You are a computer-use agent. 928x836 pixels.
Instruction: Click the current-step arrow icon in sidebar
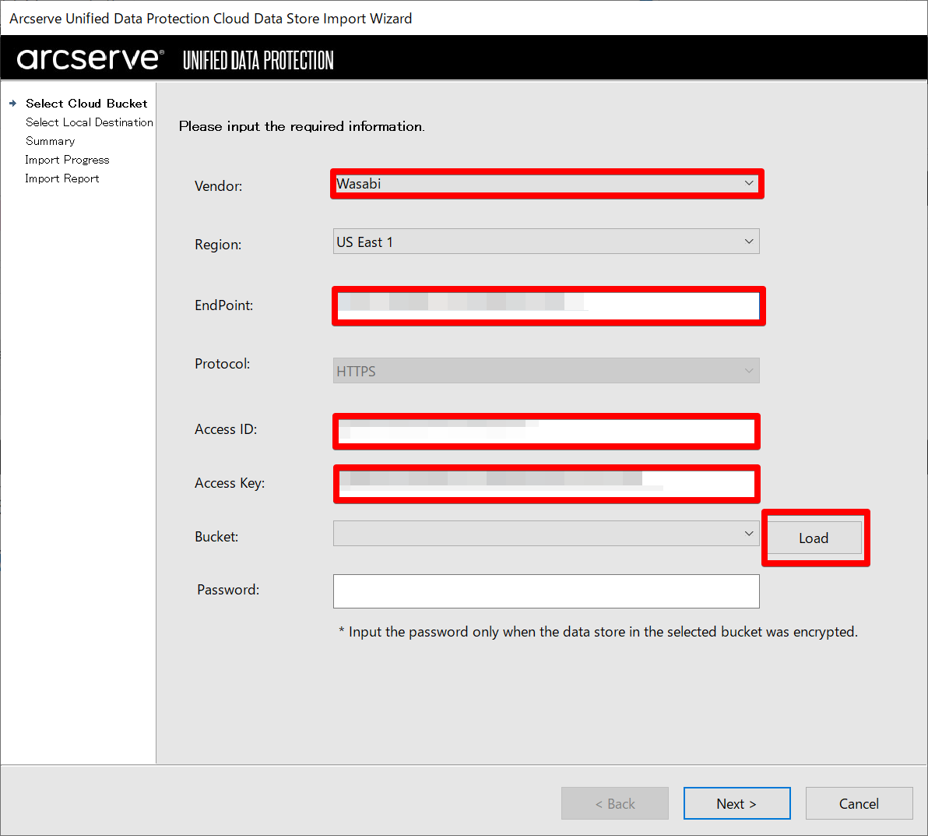coord(12,104)
